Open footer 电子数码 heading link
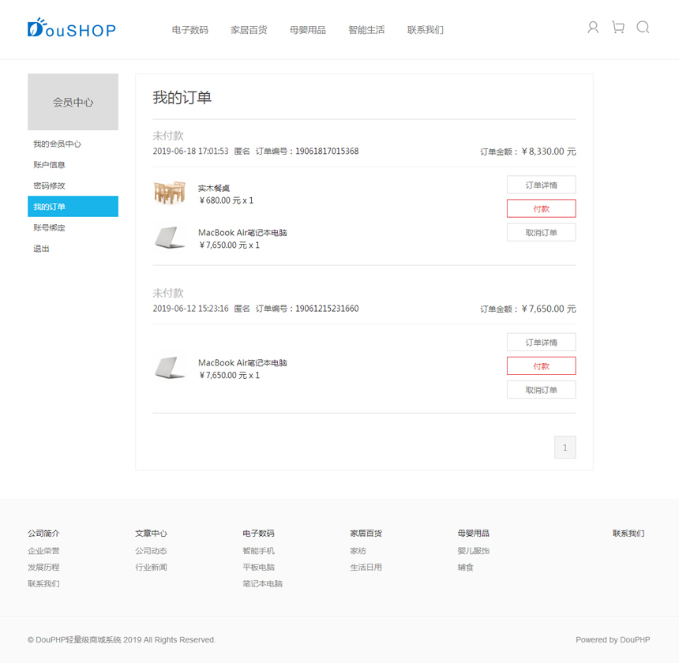 point(258,534)
